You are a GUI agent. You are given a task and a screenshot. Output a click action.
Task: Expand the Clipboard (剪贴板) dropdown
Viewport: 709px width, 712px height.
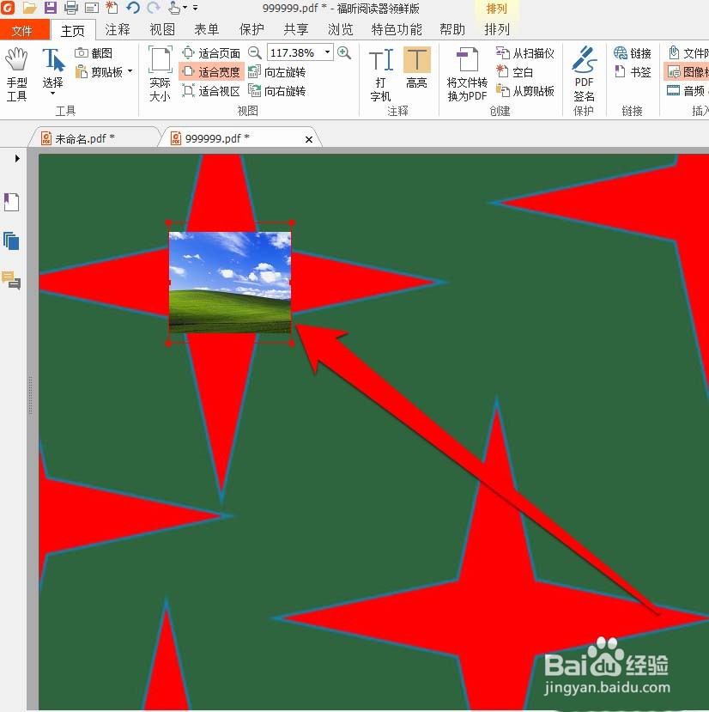click(x=129, y=72)
